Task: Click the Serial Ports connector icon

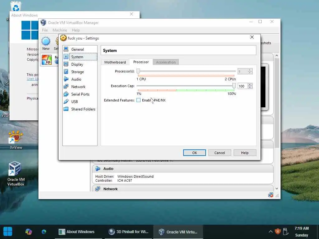Action: point(66,94)
